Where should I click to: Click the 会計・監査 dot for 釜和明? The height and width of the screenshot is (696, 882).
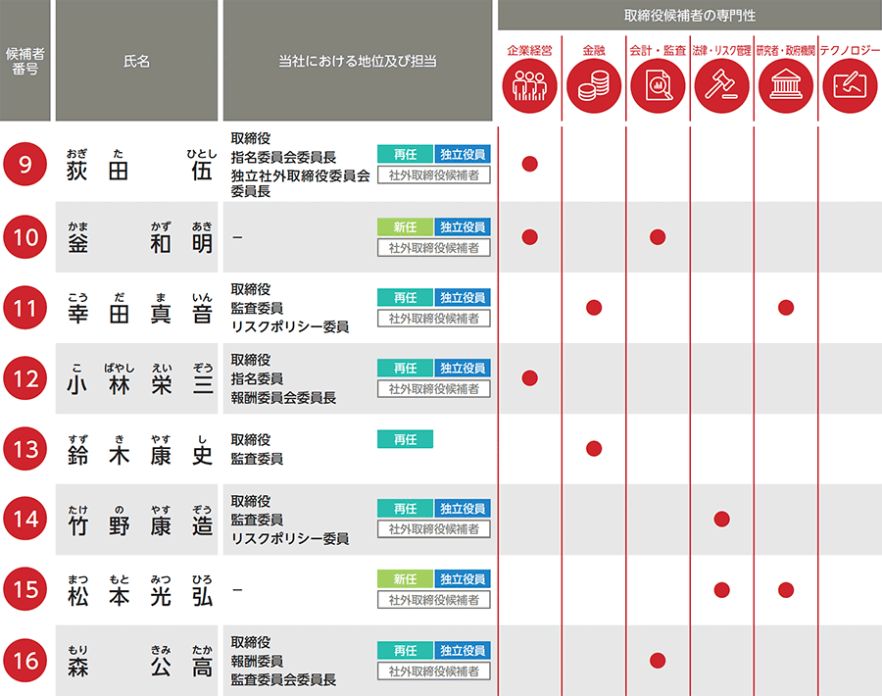658,237
